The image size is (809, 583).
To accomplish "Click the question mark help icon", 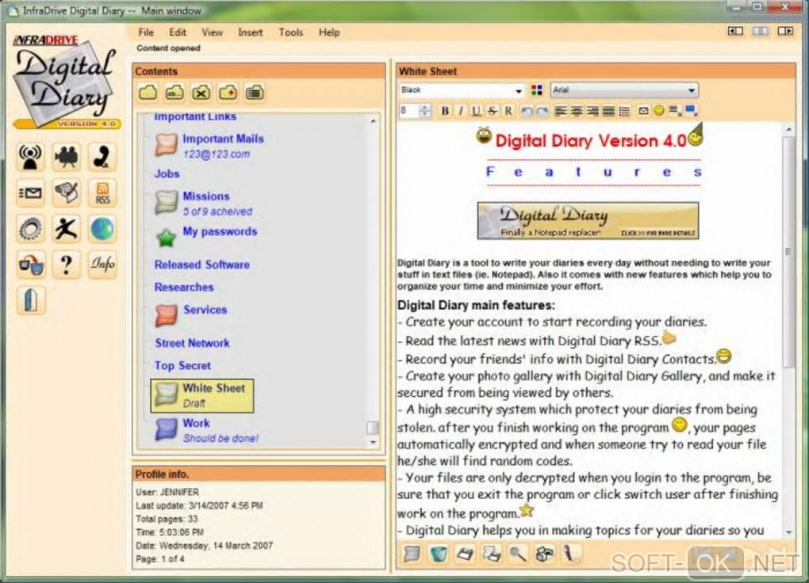I will [x=67, y=265].
